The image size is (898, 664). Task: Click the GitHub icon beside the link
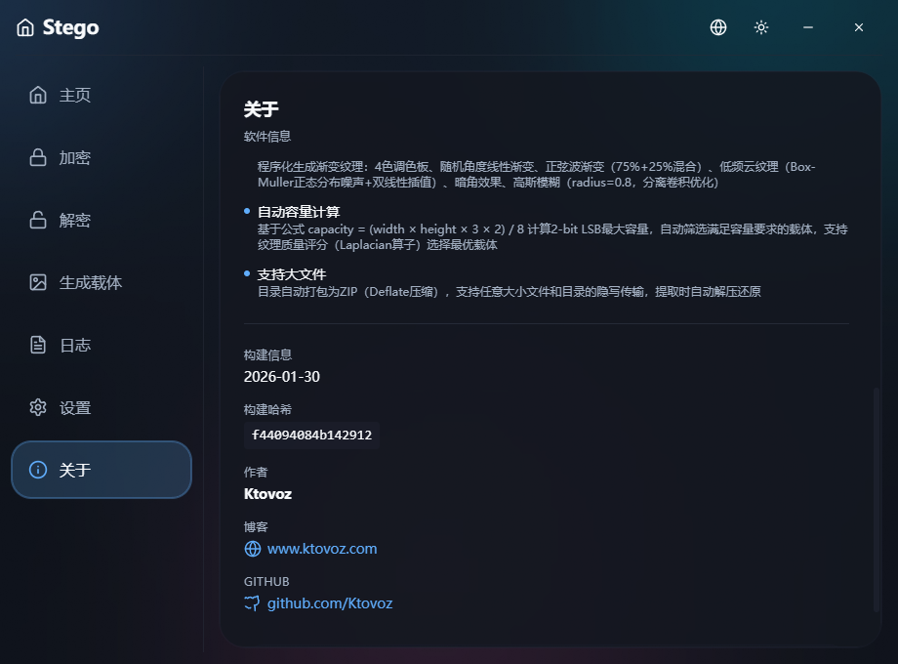[x=253, y=603]
